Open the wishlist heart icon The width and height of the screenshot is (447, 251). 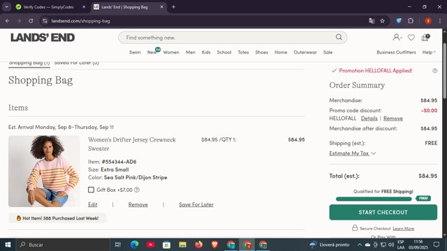point(411,38)
